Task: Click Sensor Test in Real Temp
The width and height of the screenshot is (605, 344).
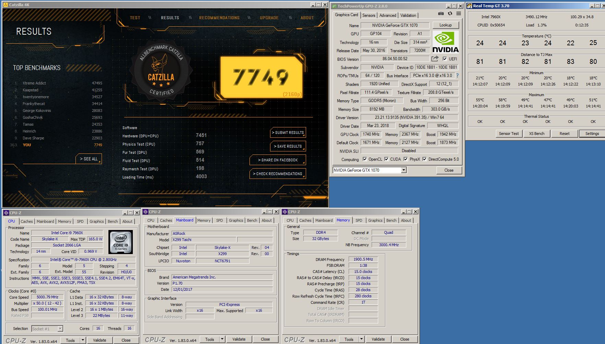Action: 509,134
